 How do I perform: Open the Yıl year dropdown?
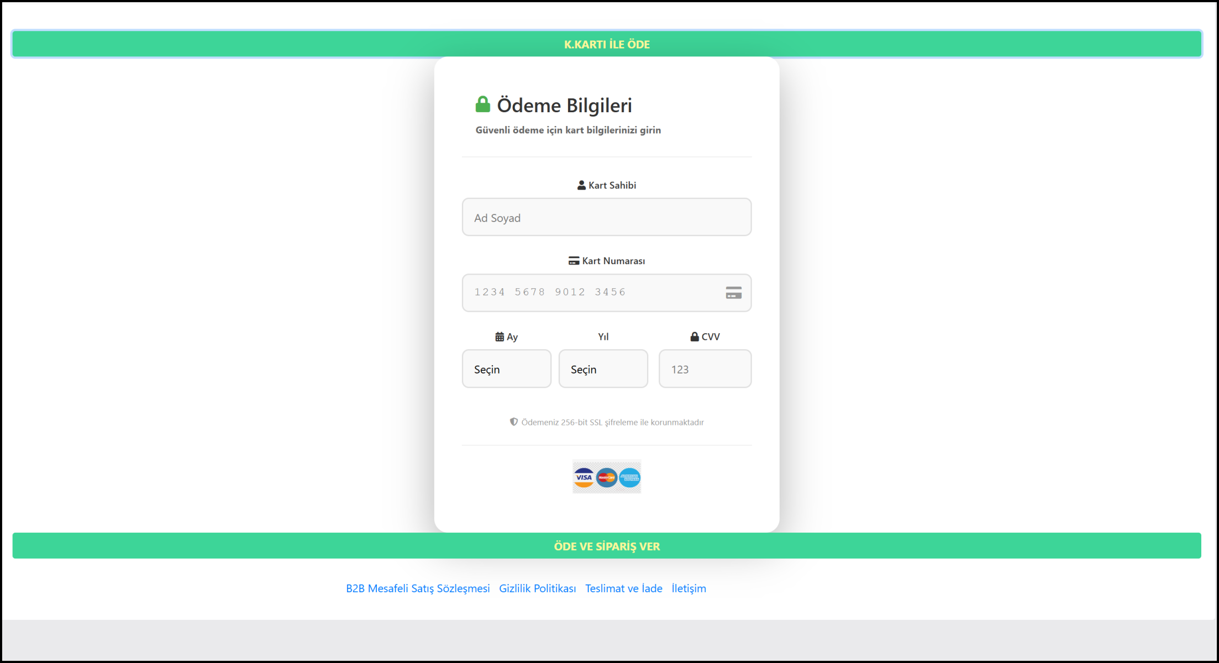[x=603, y=369]
